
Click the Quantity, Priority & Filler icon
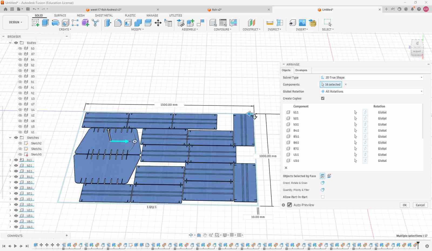[322, 190]
